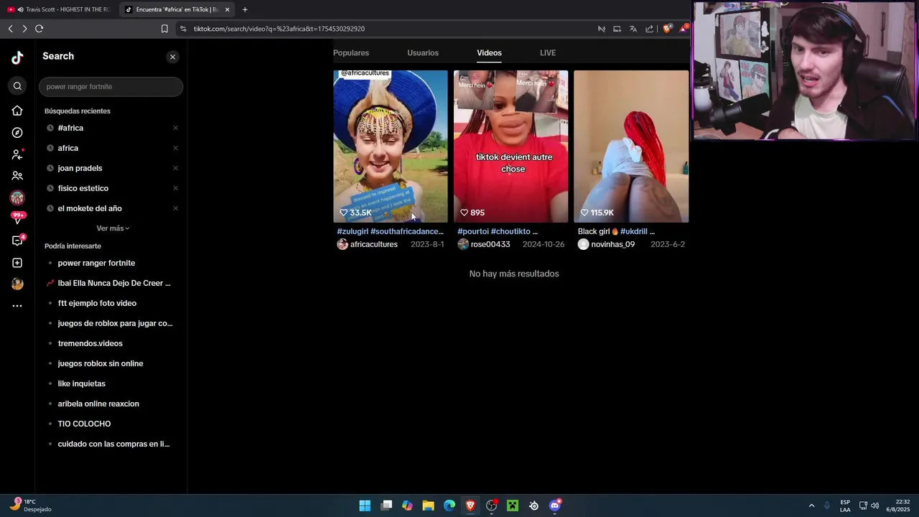The image size is (919, 517).
Task: Reload the page with refresh icon
Action: pos(39,29)
